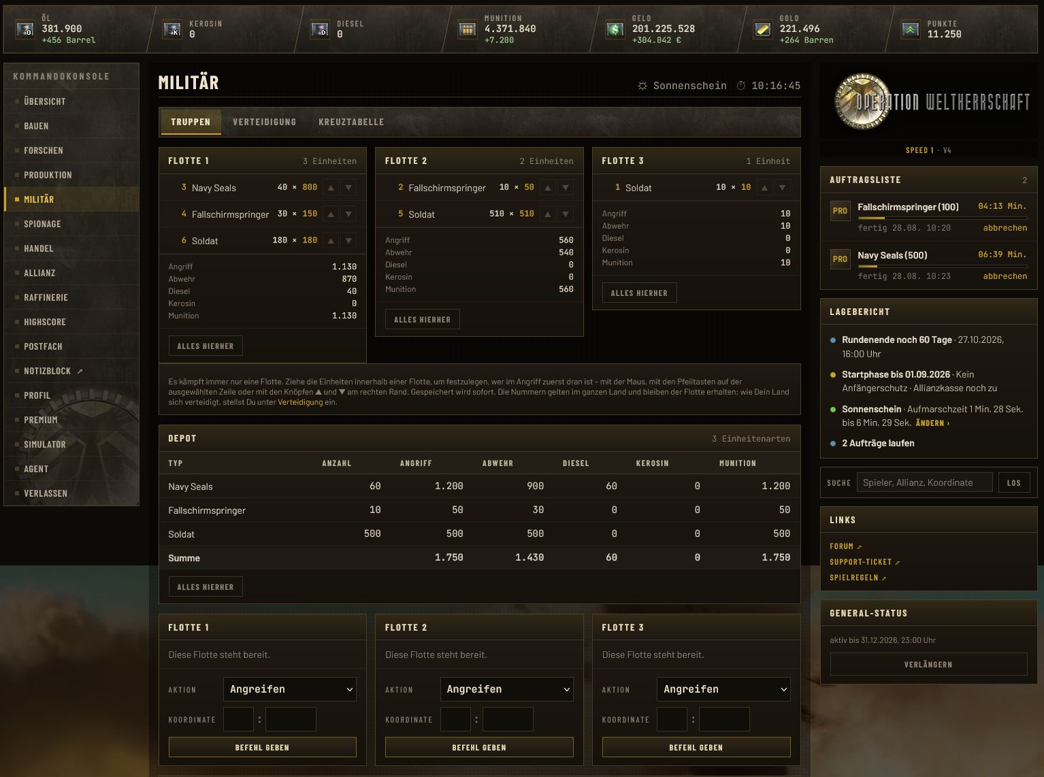The height and width of the screenshot is (777, 1044).
Task: Open the Bauen menu item
Action: point(71,126)
